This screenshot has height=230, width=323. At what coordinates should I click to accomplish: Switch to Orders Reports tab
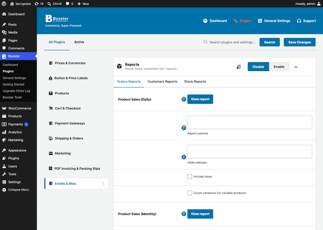click(x=129, y=81)
